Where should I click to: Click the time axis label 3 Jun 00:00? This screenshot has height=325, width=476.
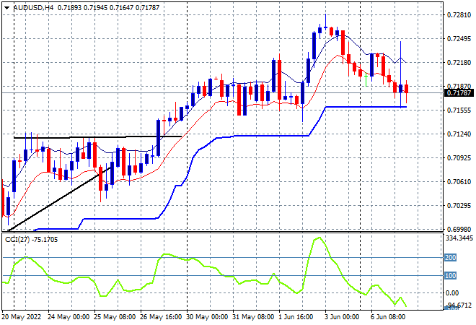(x=342, y=317)
